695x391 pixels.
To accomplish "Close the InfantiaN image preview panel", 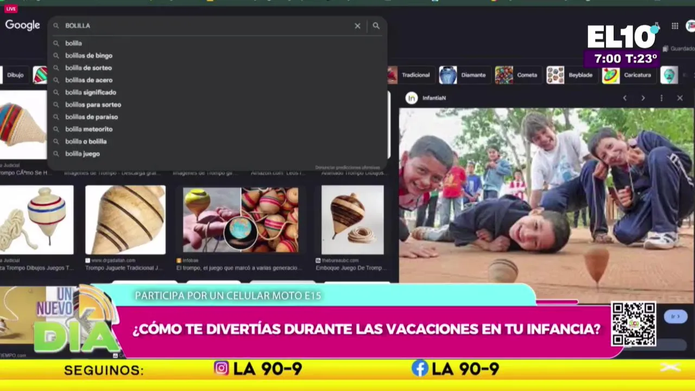I will (680, 98).
